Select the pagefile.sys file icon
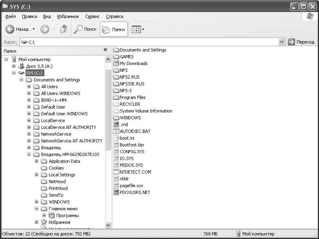 [x=116, y=185]
